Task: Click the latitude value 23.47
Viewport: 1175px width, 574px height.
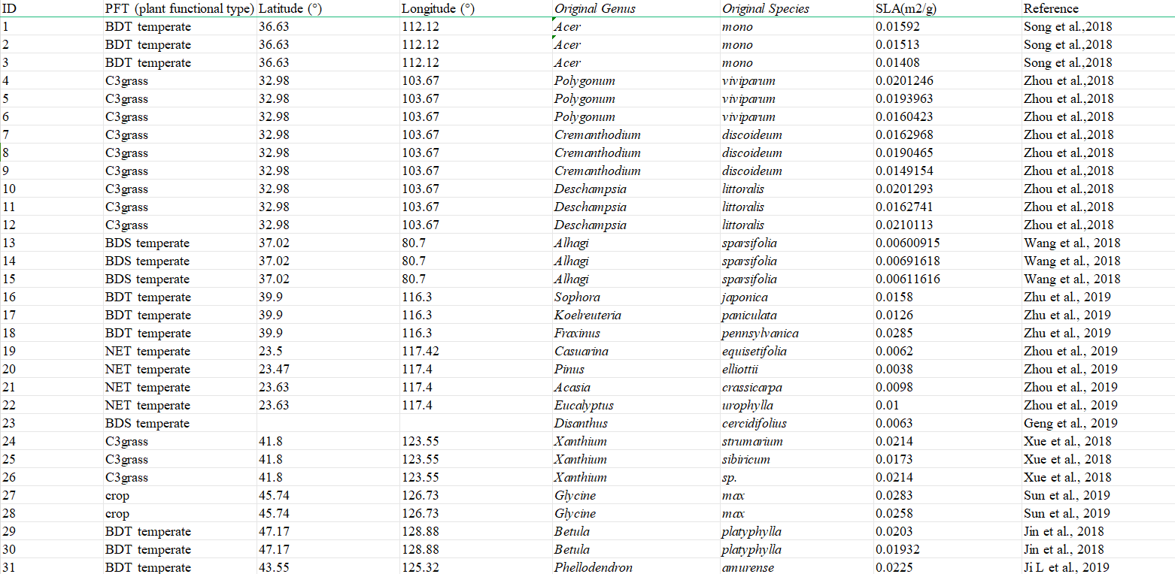Action: coord(274,370)
